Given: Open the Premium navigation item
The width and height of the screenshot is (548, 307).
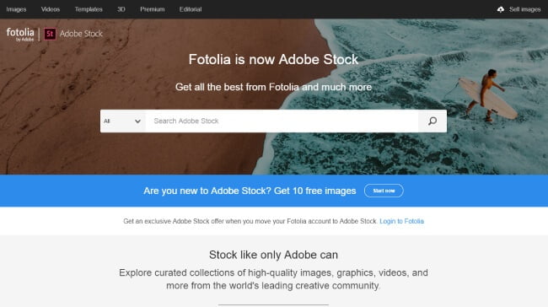Looking at the screenshot, I should point(153,9).
